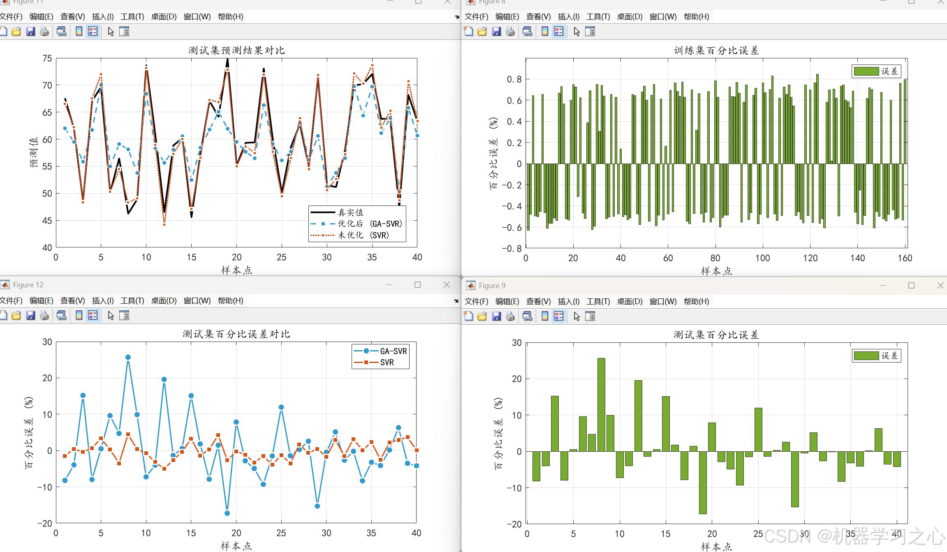Toggle Insert Legend button in Figure 9
Image resolution: width=947 pixels, height=552 pixels.
(x=559, y=316)
